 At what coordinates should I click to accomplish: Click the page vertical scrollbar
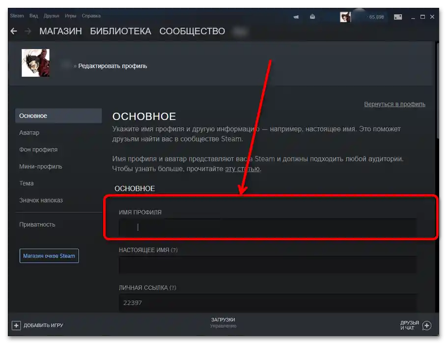click(437, 90)
